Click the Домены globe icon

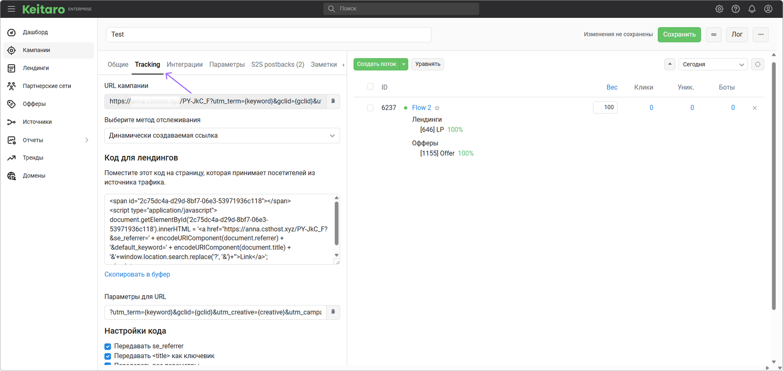(11, 176)
